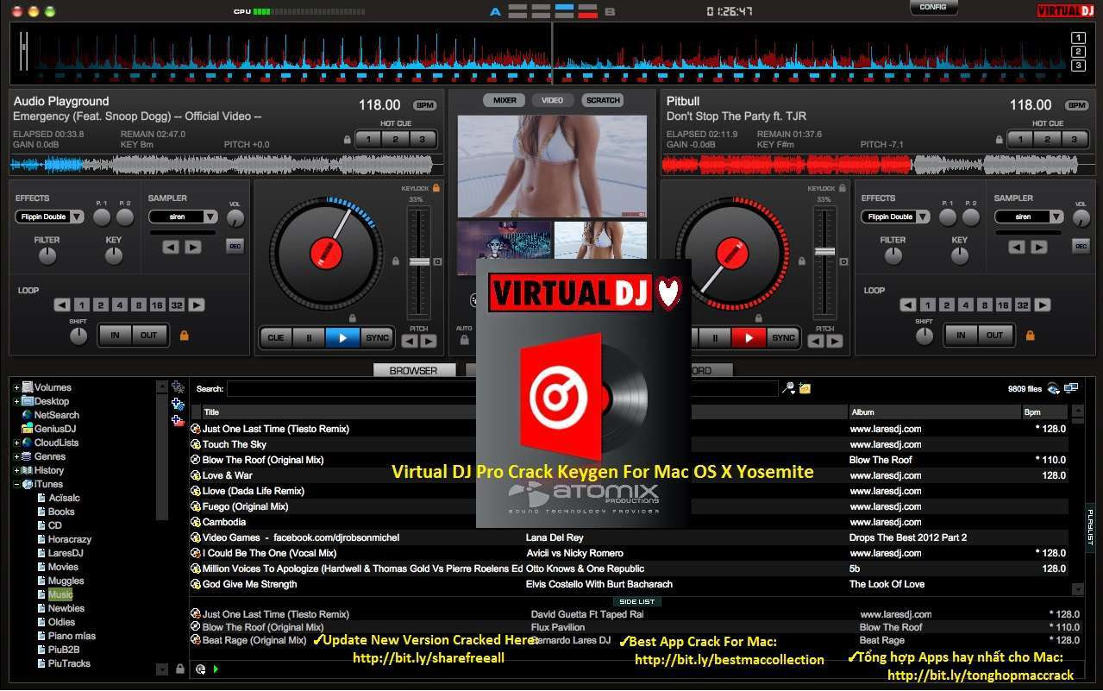
Task: Open right deck effects dropdown Flippin Double
Action: point(895,217)
